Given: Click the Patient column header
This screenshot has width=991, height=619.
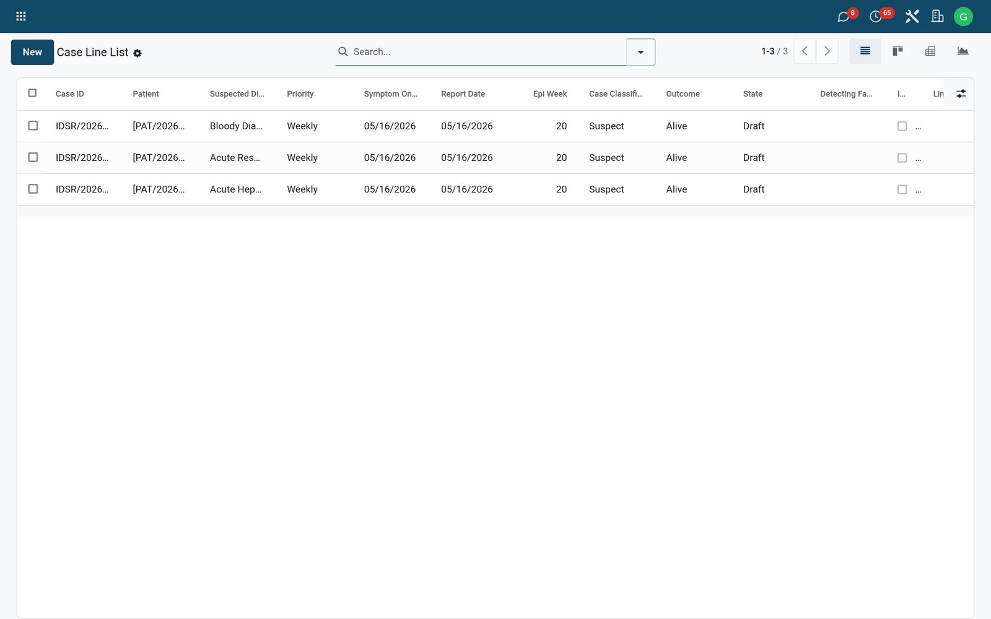Looking at the screenshot, I should [x=146, y=94].
